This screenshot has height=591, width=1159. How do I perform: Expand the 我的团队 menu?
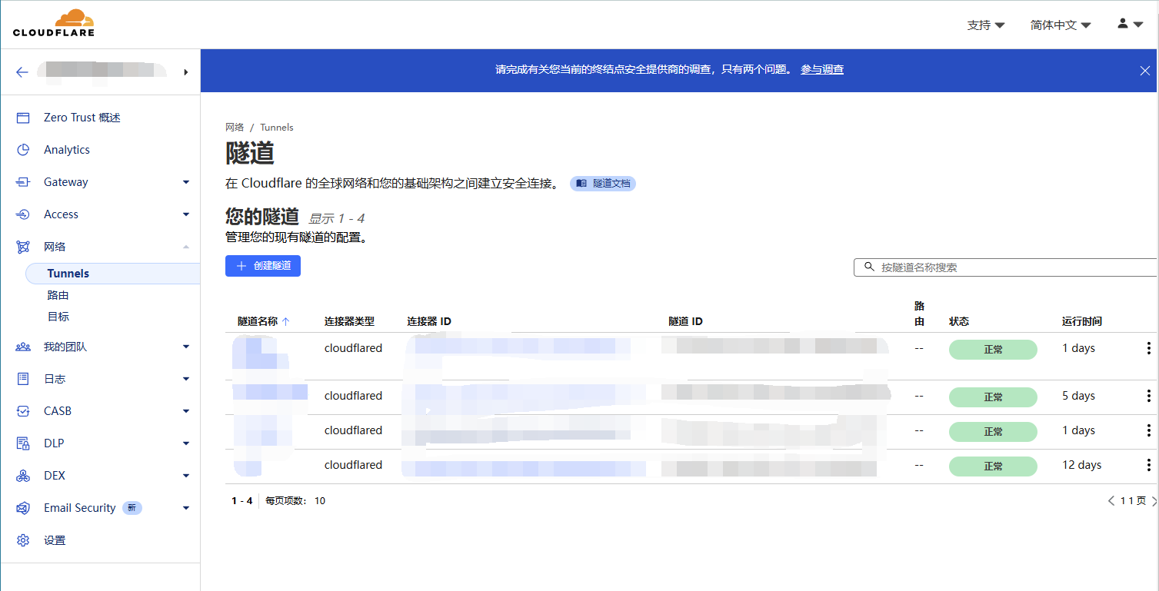tap(186, 347)
